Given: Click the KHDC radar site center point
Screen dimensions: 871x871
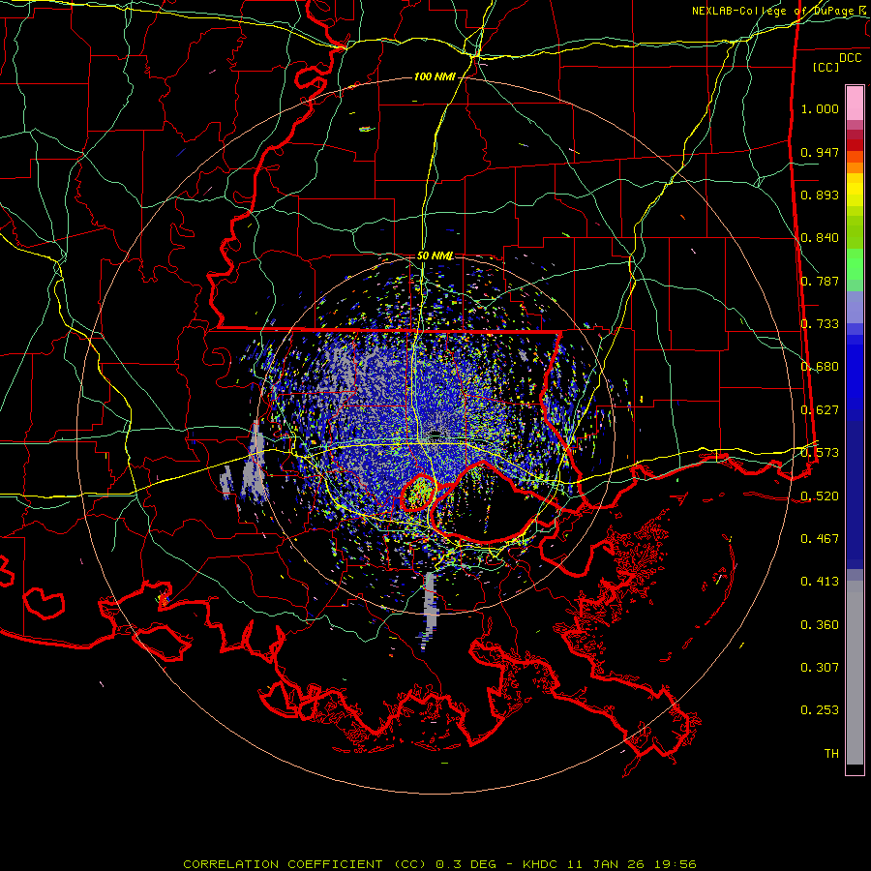Looking at the screenshot, I should (x=435, y=434).
